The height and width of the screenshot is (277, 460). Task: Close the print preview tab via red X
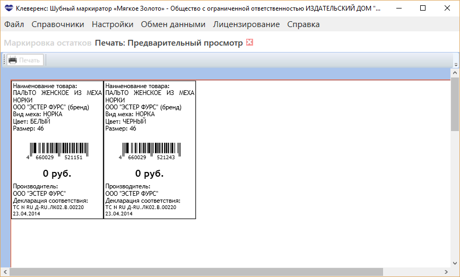click(x=250, y=42)
